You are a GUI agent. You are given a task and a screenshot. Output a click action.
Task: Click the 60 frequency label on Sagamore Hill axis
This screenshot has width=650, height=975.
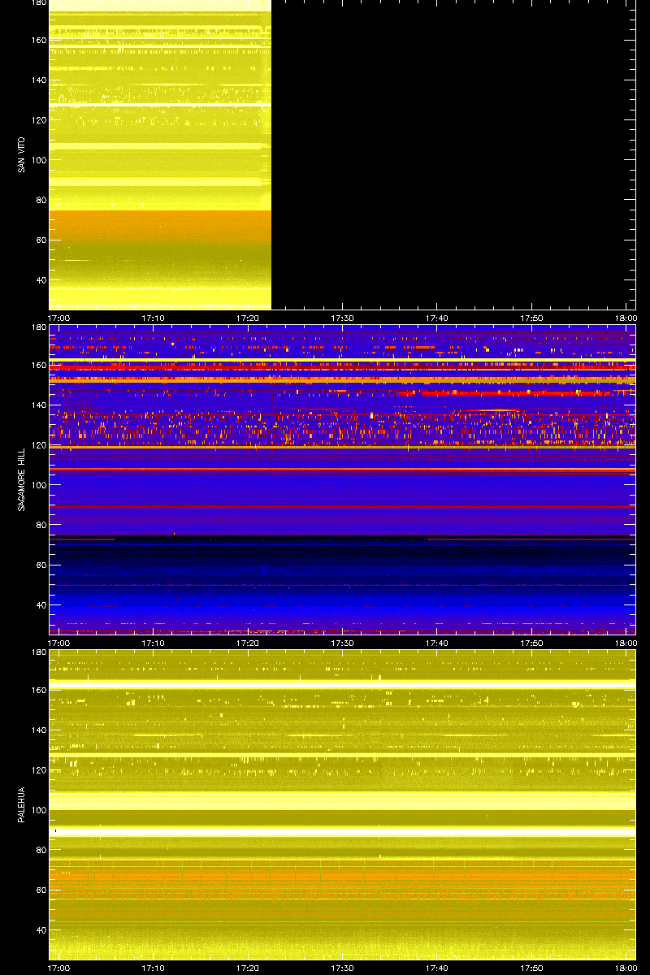point(41,565)
